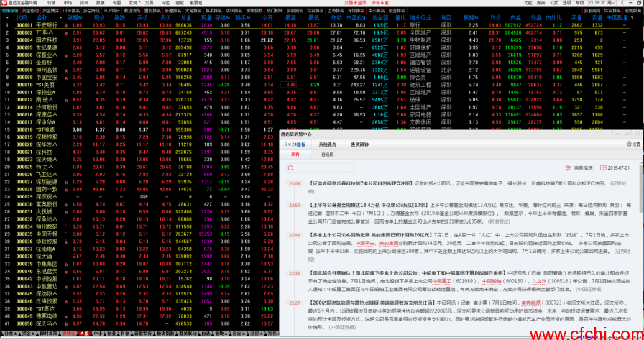
Task: Switch to the 7×24播报 tab in message center
Action: 295,144
